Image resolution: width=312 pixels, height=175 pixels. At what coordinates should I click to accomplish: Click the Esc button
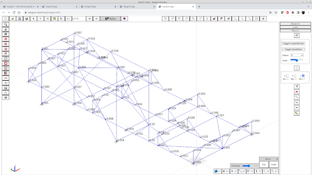click(264, 164)
